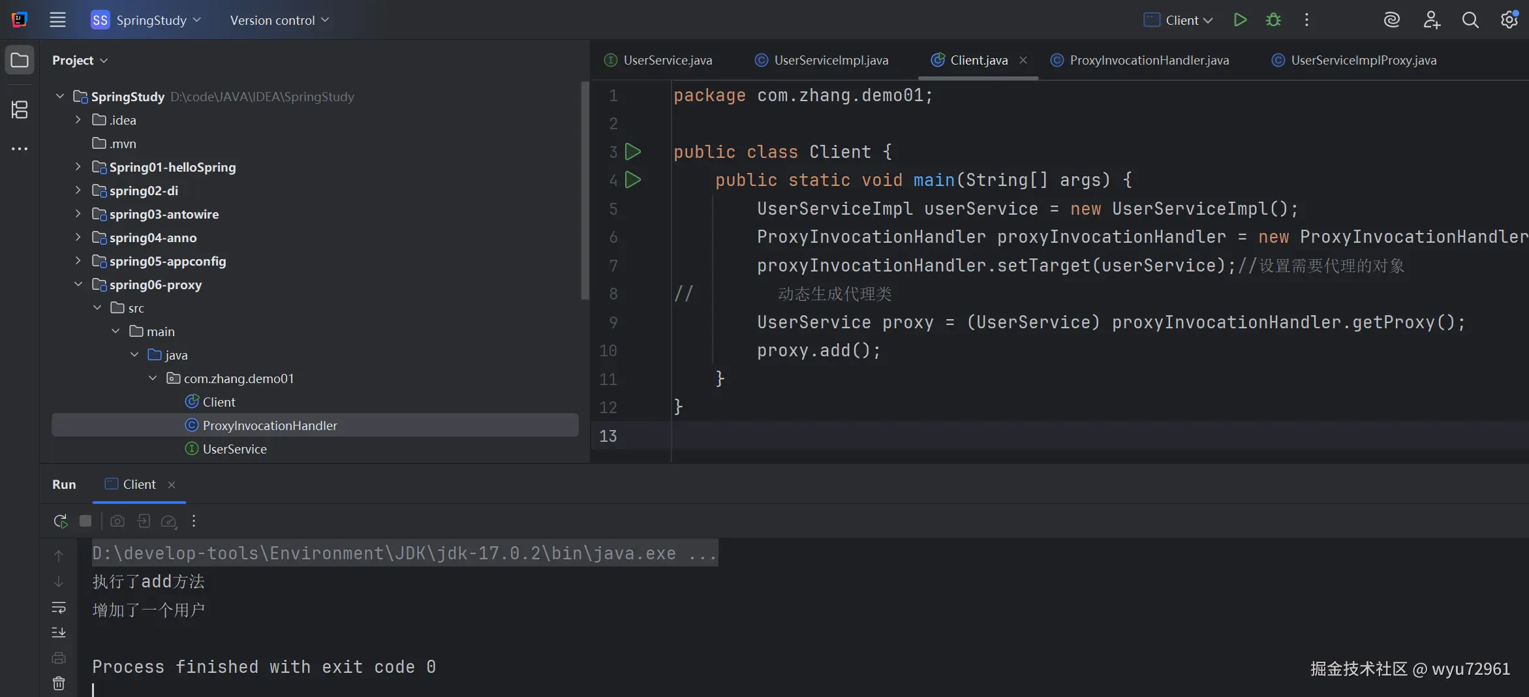Stop the running process

(85, 521)
